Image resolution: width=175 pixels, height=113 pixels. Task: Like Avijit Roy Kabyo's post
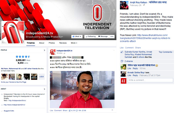point(122,48)
